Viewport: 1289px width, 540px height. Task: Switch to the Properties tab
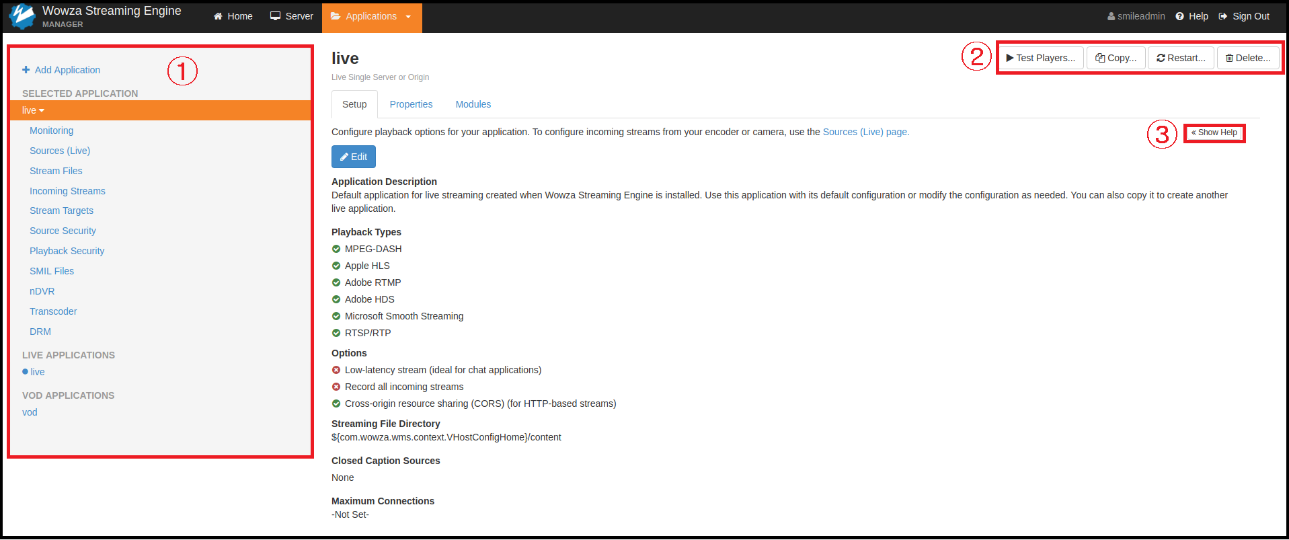click(x=411, y=104)
